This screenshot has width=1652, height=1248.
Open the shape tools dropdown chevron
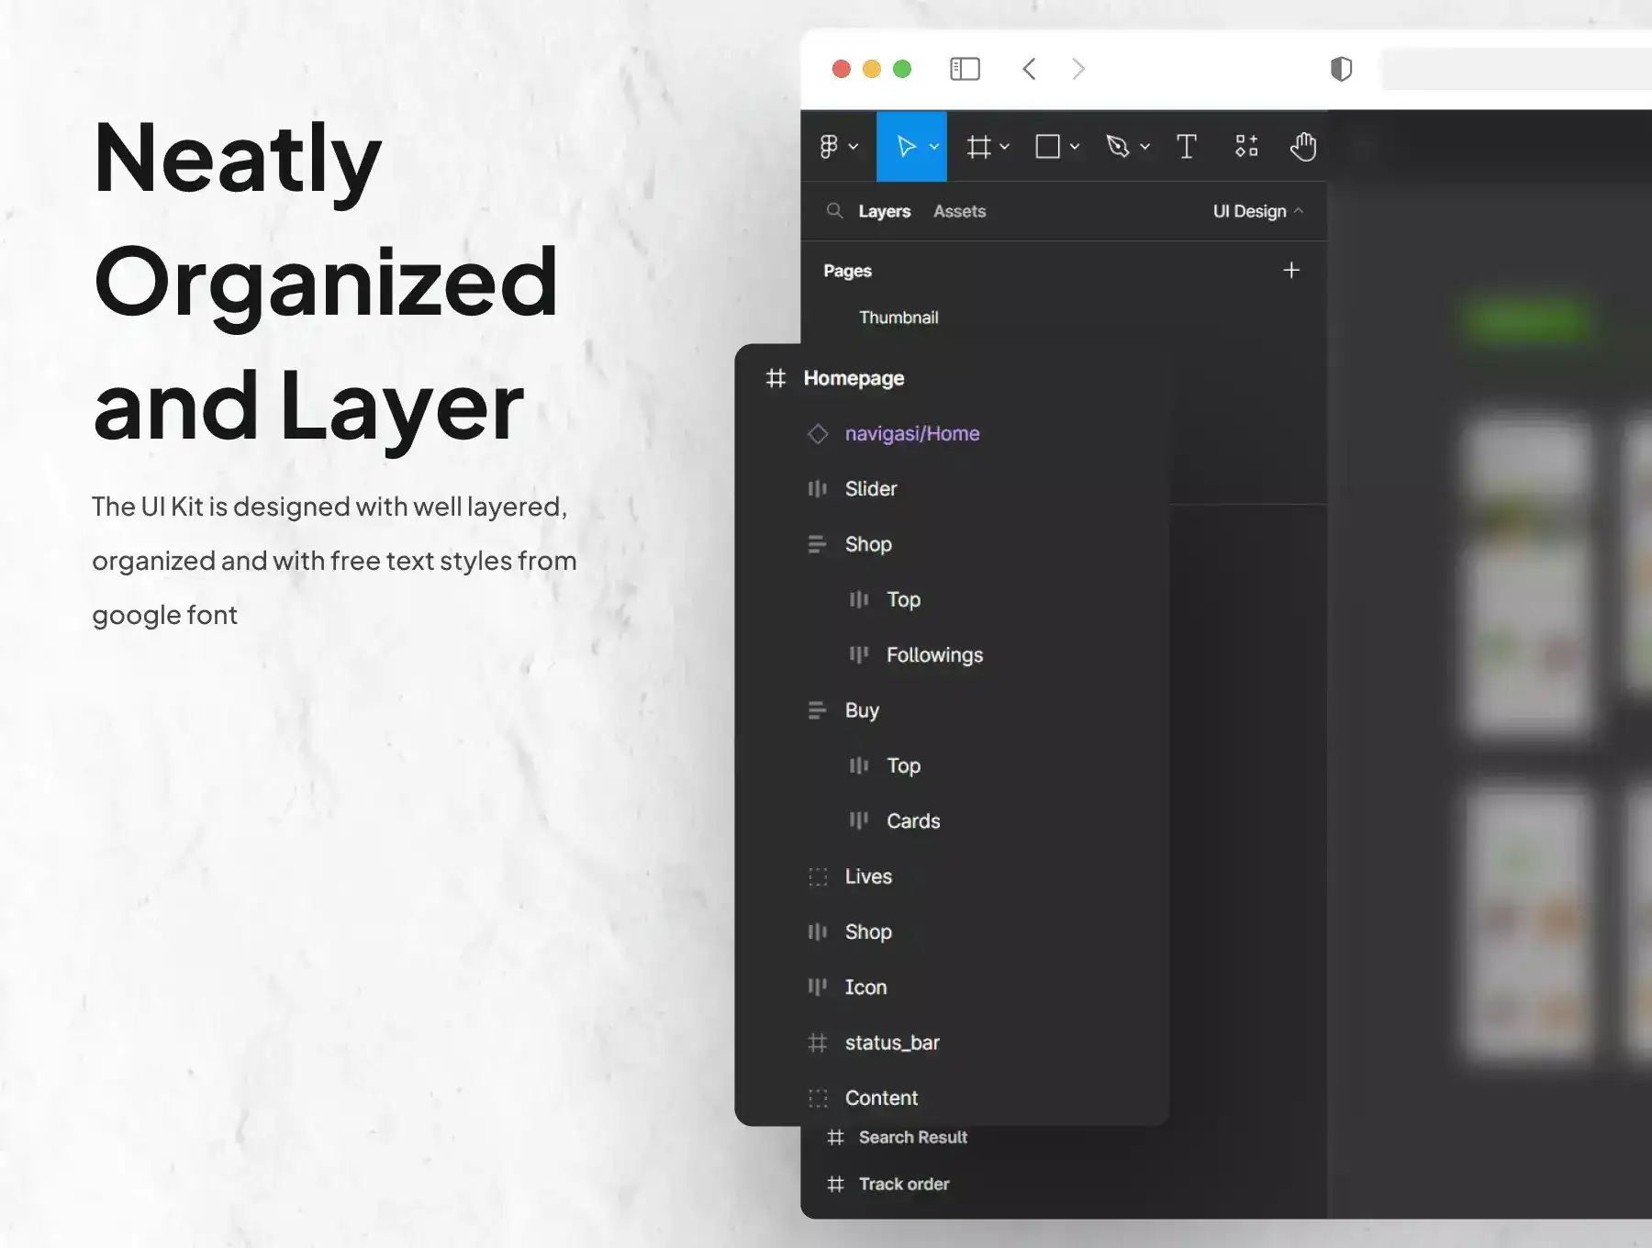1075,147
